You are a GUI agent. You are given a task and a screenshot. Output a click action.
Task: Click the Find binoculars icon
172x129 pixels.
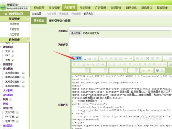coord(137,59)
